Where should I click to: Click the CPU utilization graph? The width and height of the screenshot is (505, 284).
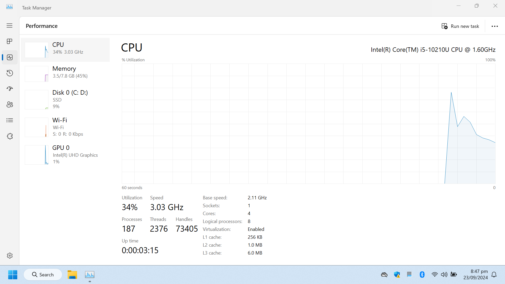[309, 124]
